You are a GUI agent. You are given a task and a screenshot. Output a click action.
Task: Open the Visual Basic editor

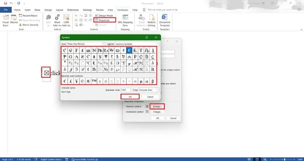click(x=6, y=21)
